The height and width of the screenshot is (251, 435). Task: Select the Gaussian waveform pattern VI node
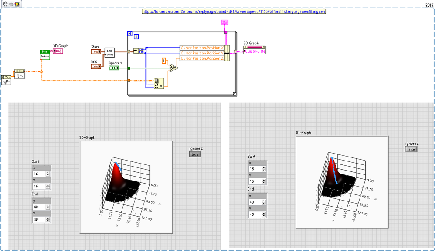tap(6, 80)
